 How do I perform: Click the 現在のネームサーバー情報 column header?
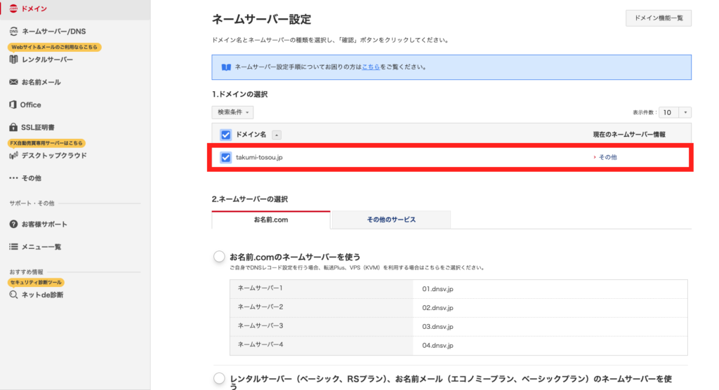point(629,135)
